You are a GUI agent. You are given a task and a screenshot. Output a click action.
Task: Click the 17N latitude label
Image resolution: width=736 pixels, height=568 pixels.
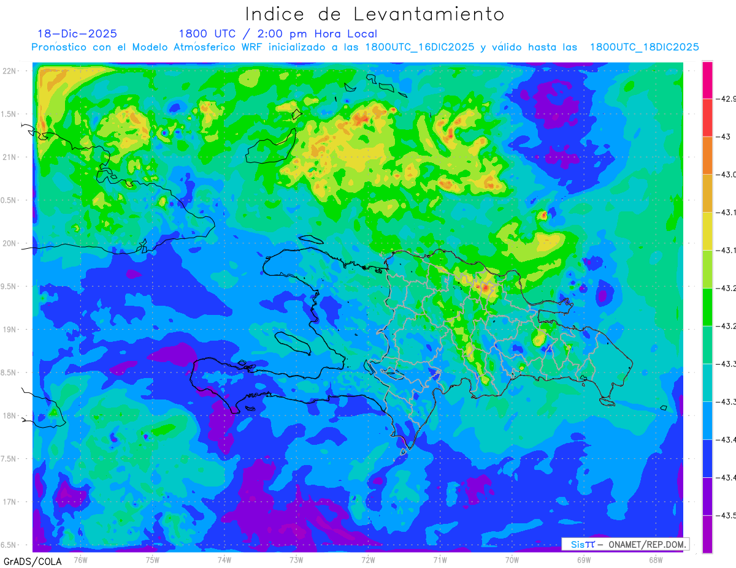(x=10, y=502)
